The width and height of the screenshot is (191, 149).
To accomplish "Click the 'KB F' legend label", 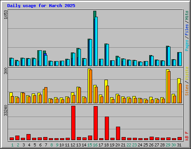I will (x=187, y=136).
